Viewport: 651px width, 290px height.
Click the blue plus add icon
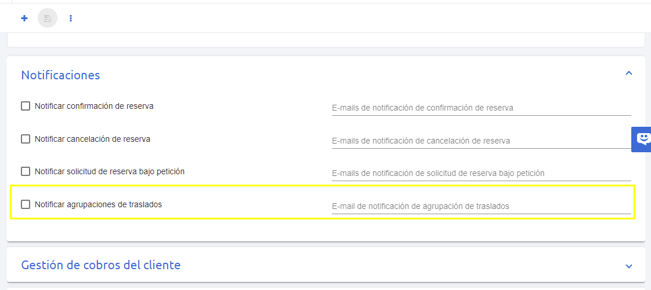coord(24,18)
